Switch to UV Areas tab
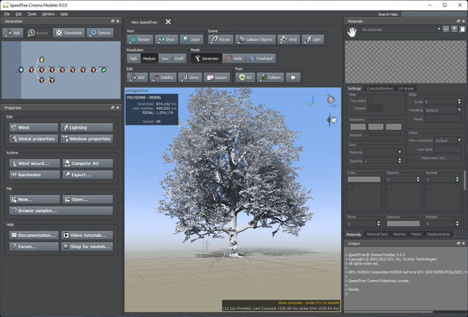The image size is (468, 317). tap(406, 89)
